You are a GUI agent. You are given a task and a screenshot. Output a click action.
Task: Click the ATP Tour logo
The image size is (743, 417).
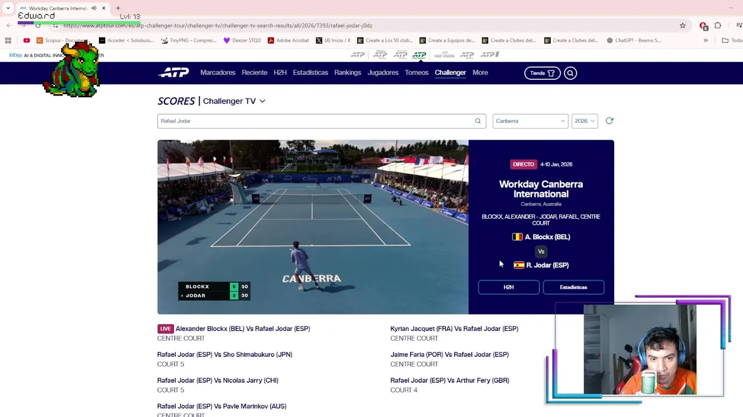pyautogui.click(x=174, y=72)
